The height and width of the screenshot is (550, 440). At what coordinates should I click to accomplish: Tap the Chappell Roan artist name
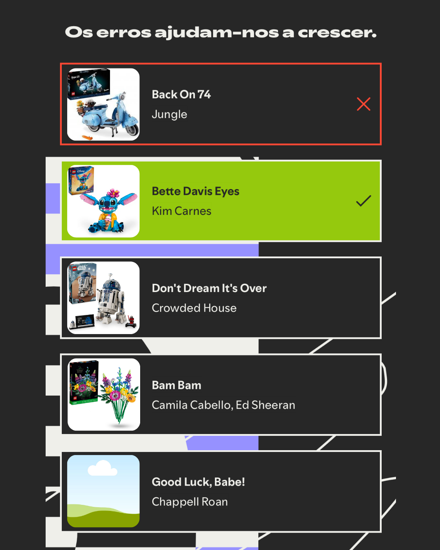(x=190, y=502)
